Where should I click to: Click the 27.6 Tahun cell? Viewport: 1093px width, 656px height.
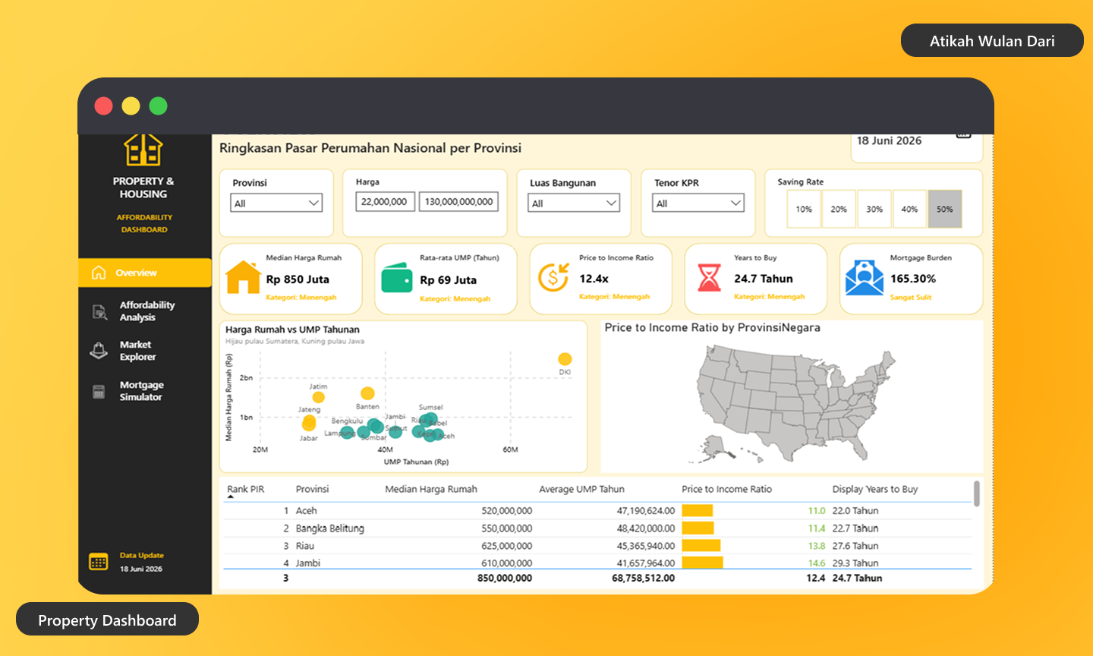[855, 545]
